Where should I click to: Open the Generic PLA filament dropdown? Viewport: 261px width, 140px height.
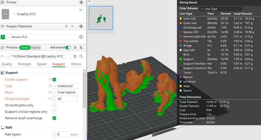[42, 37]
